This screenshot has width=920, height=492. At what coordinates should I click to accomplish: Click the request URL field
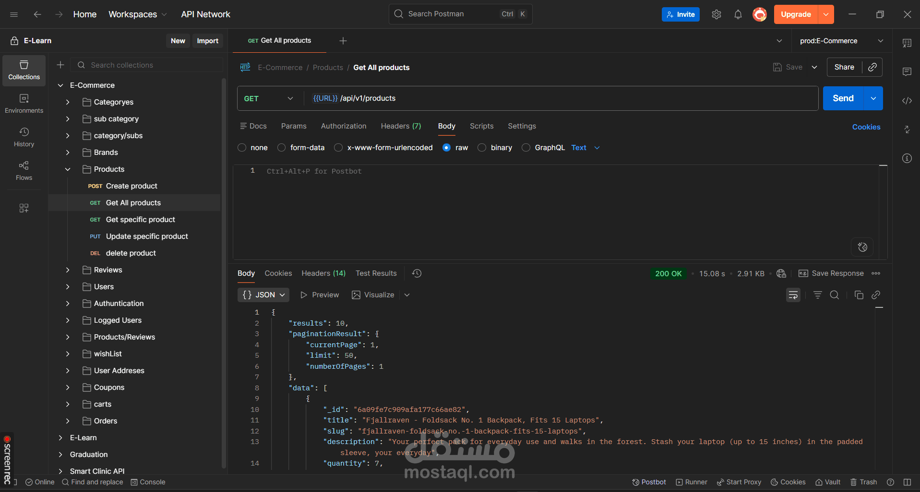(561, 98)
